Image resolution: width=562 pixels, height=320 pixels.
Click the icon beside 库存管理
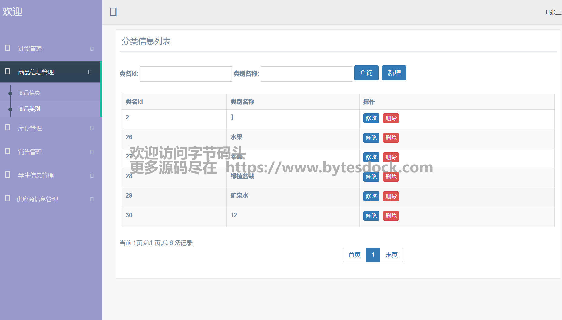pos(8,128)
